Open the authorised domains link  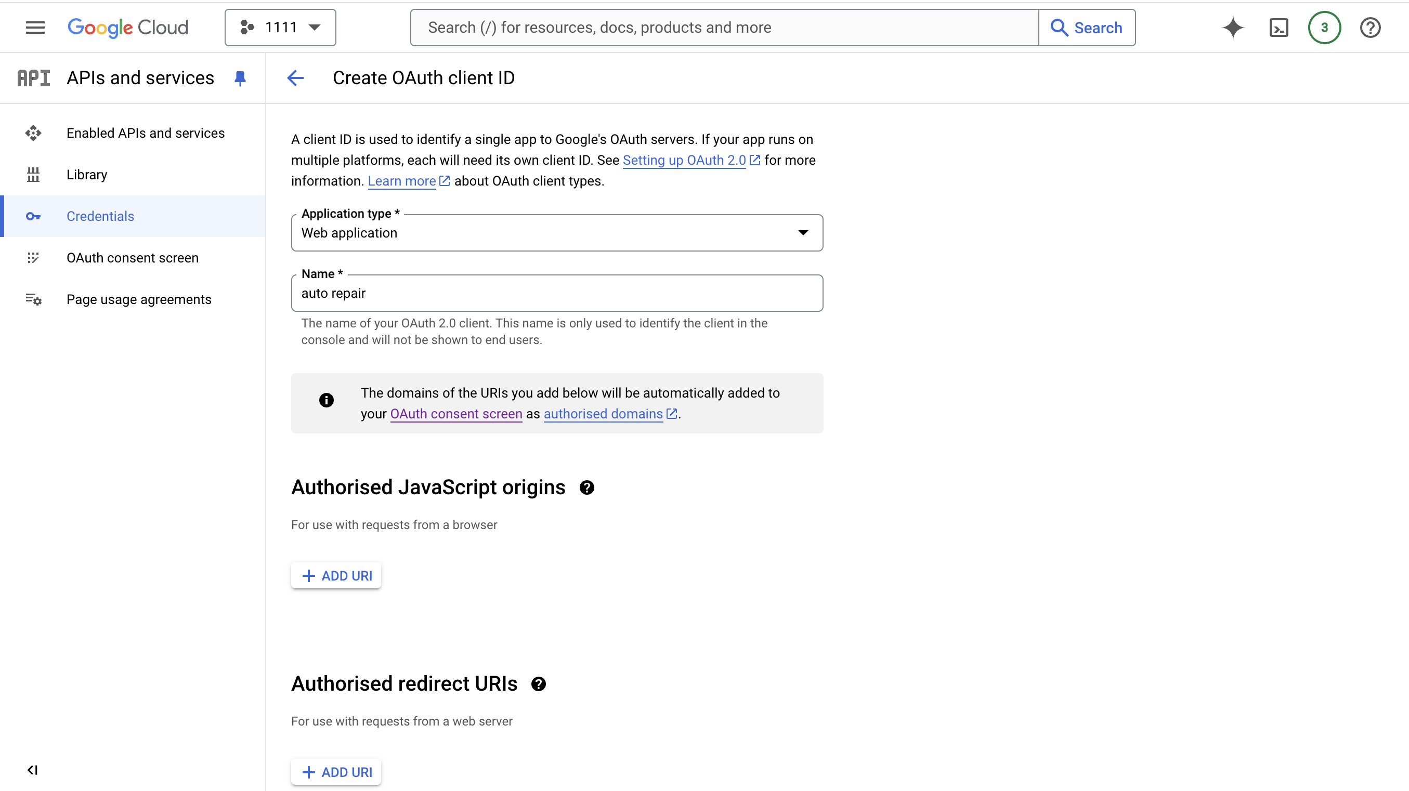[x=603, y=414]
